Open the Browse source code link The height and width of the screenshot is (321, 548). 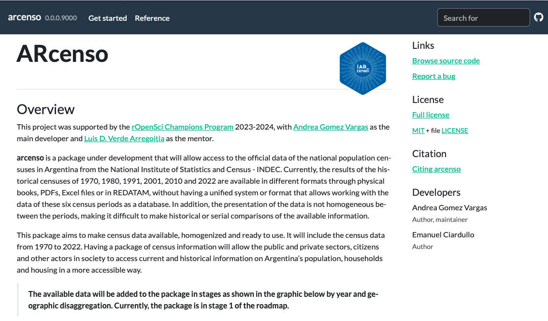[446, 60]
